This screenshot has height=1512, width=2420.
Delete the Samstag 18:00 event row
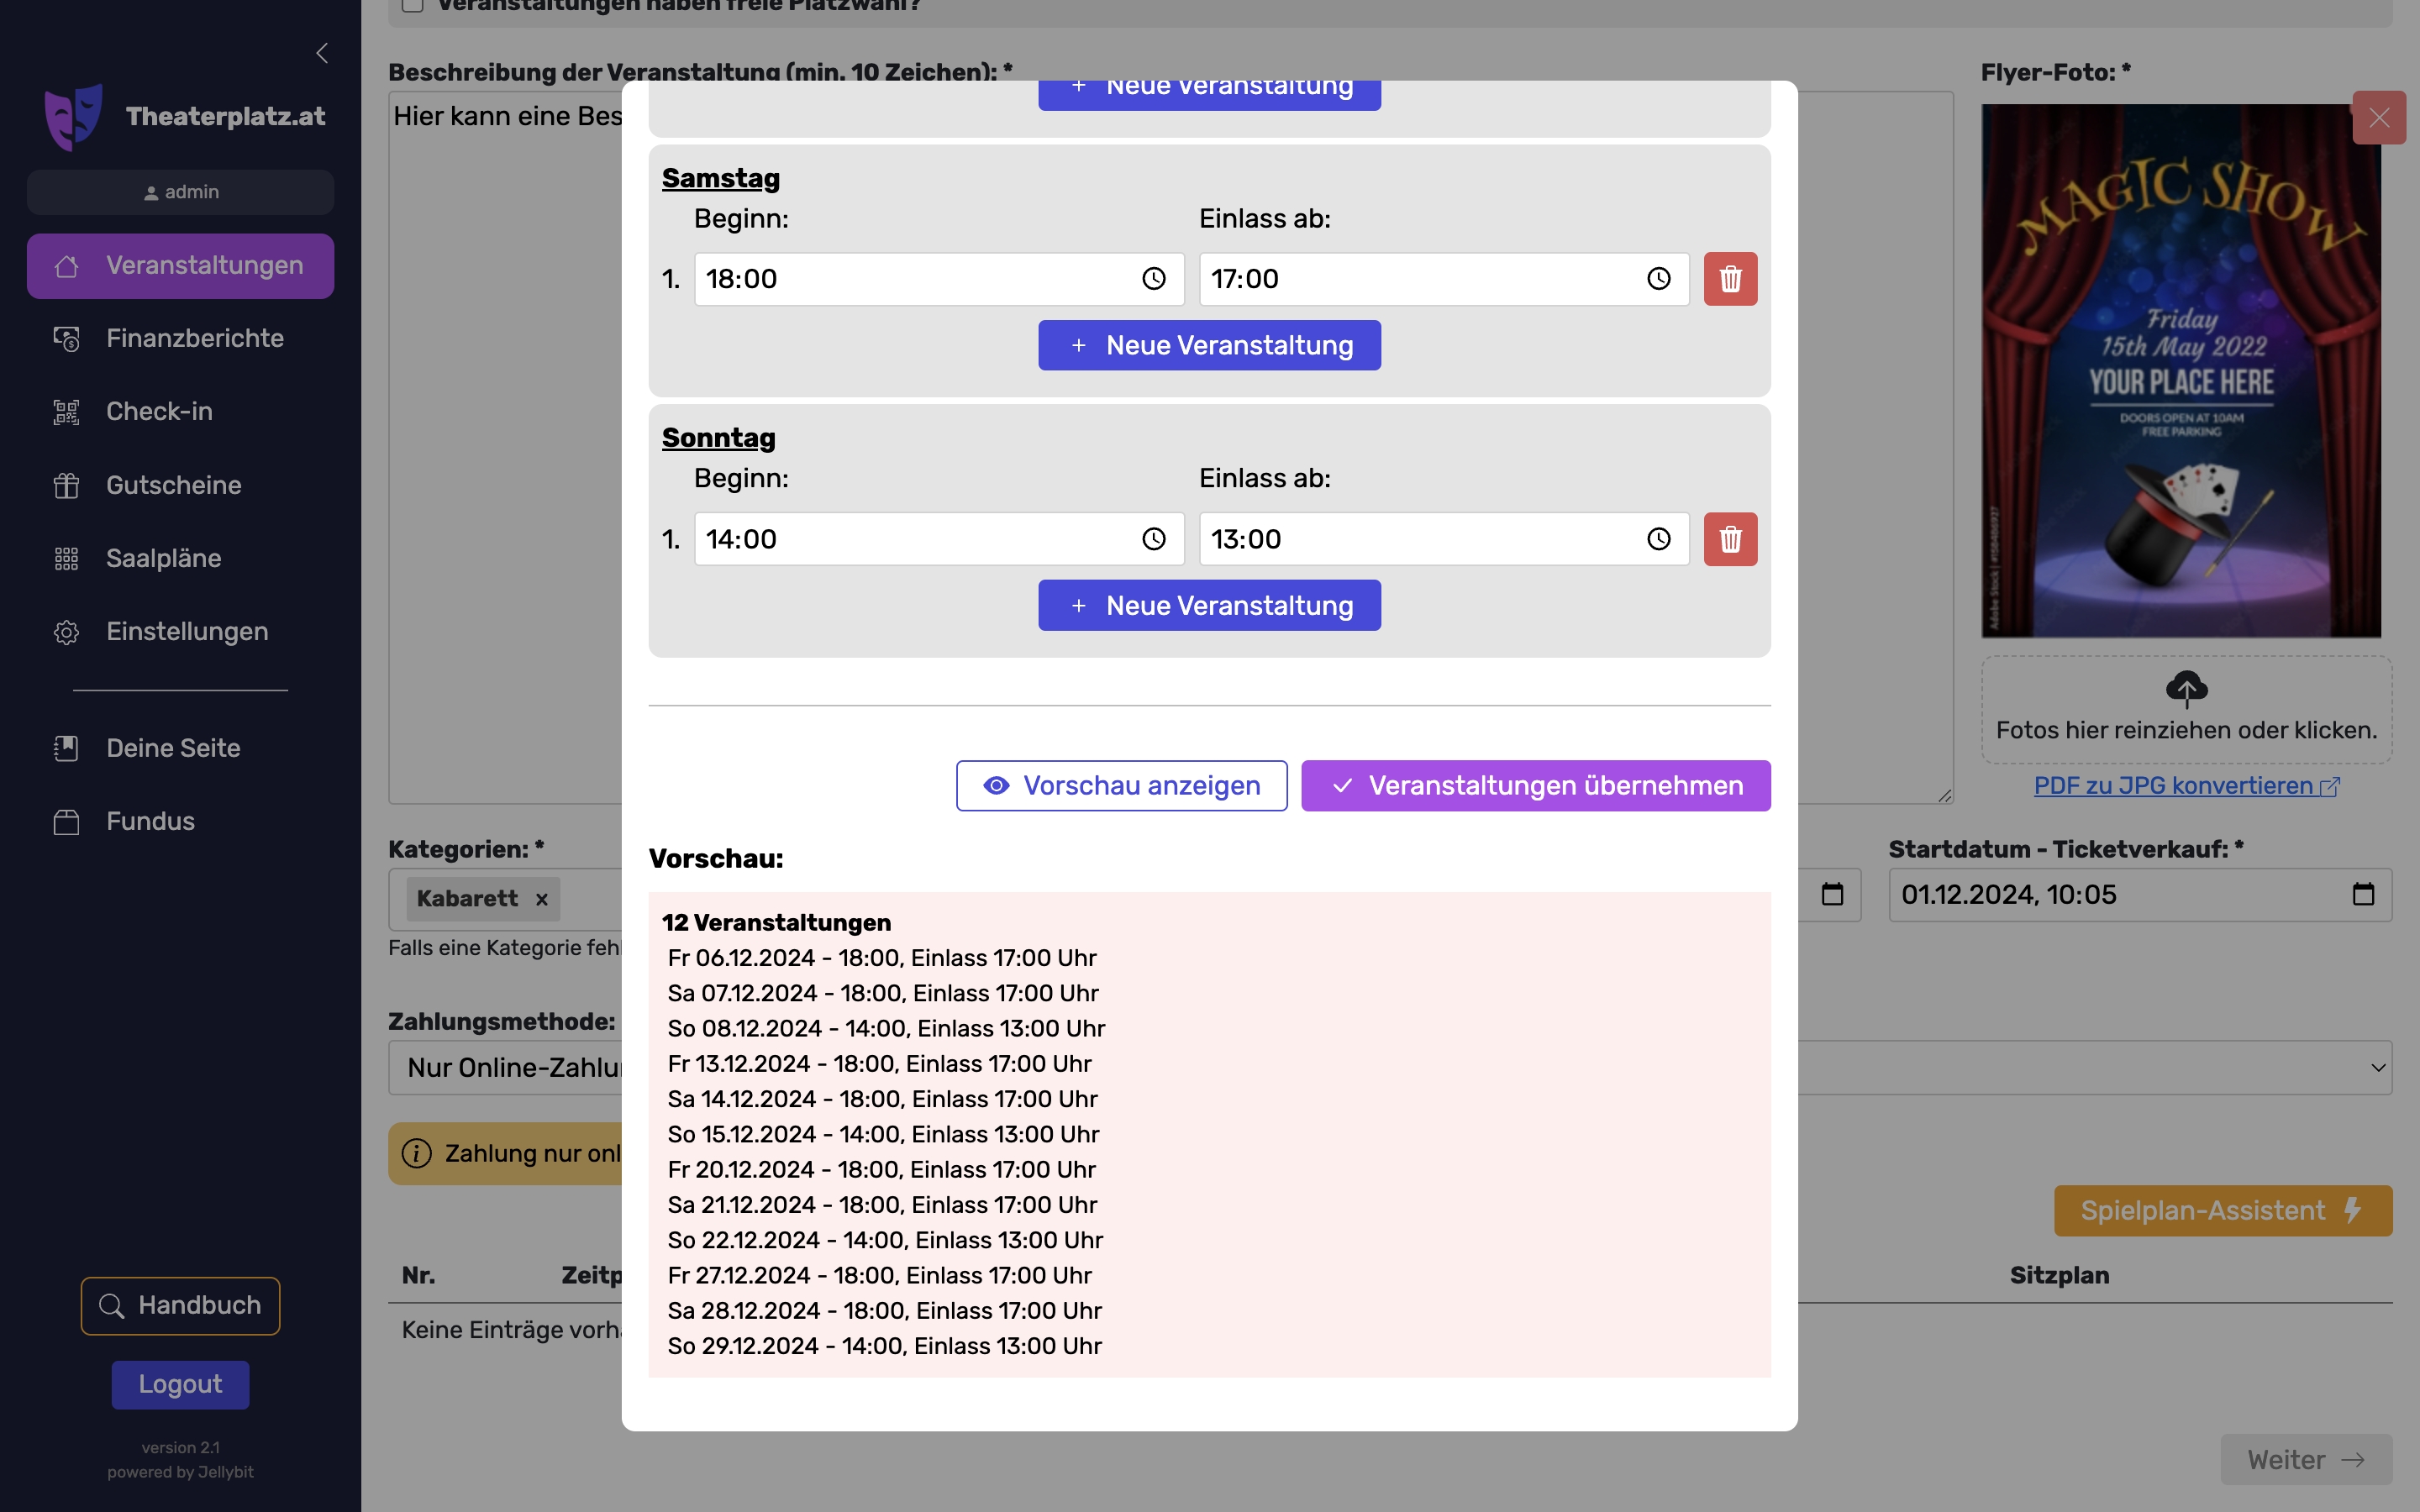(x=1730, y=279)
